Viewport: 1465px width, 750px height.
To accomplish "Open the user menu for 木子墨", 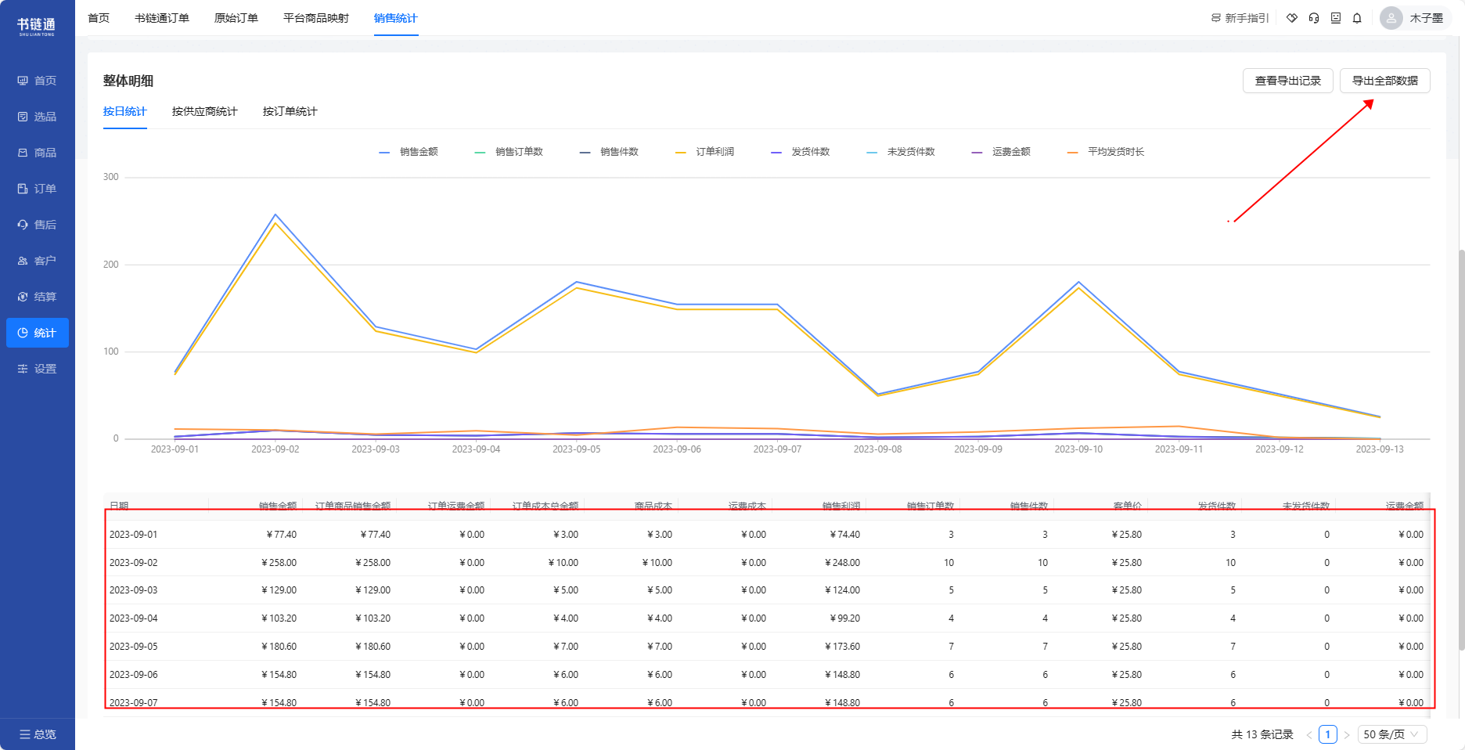I will [1415, 18].
